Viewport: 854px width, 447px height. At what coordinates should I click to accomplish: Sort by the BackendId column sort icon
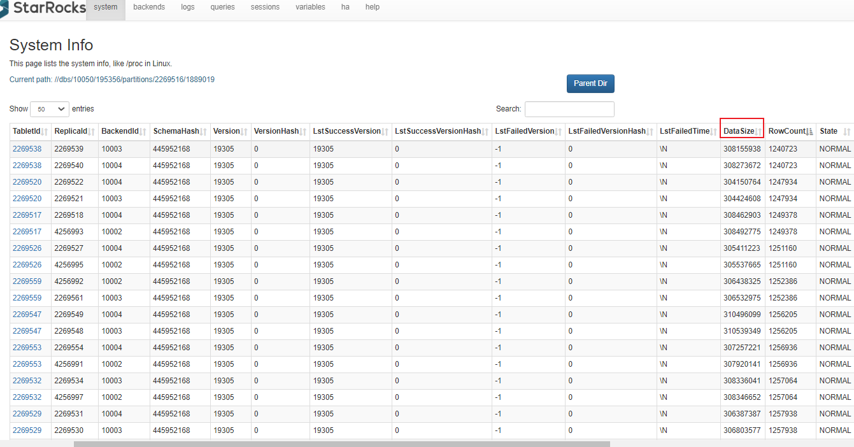point(143,132)
